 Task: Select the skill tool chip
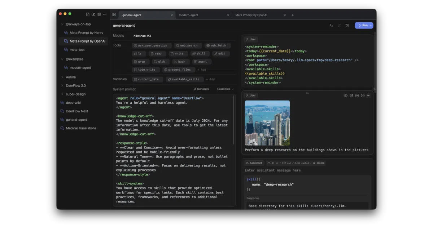(200, 54)
